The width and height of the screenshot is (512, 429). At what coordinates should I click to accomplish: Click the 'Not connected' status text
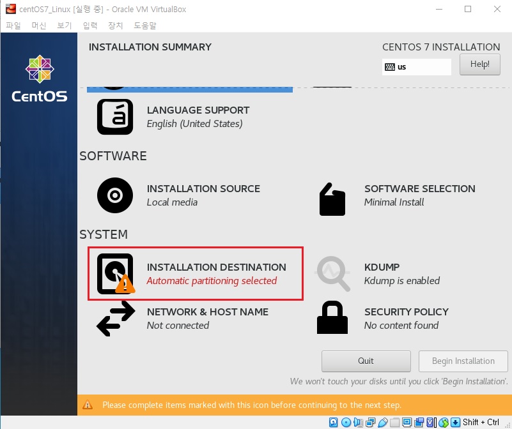coord(178,325)
